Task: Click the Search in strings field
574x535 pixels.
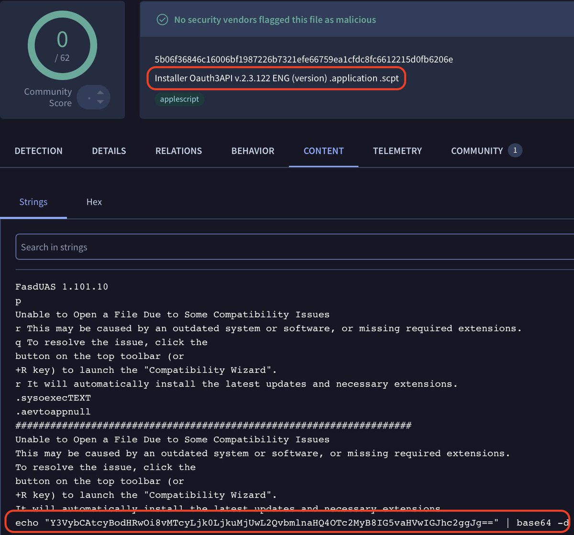Action: [295, 247]
